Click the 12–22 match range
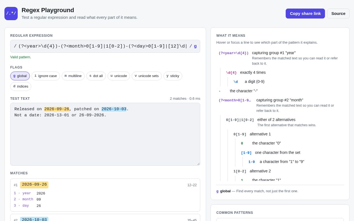Image resolution: width=354 pixels, height=221 pixels. (192, 185)
